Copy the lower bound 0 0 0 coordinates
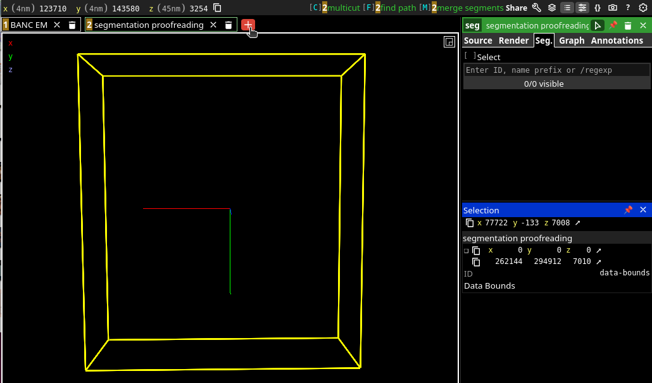 pos(476,250)
